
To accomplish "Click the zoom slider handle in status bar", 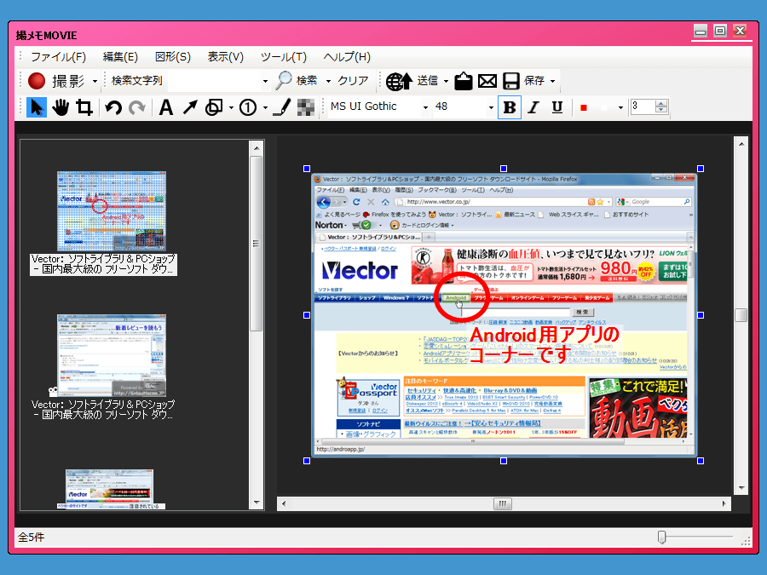I will (662, 537).
